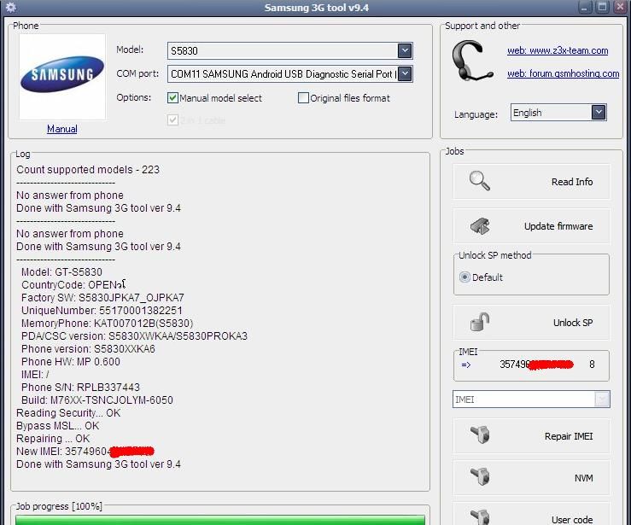Click the Unlock SP button label

click(573, 323)
